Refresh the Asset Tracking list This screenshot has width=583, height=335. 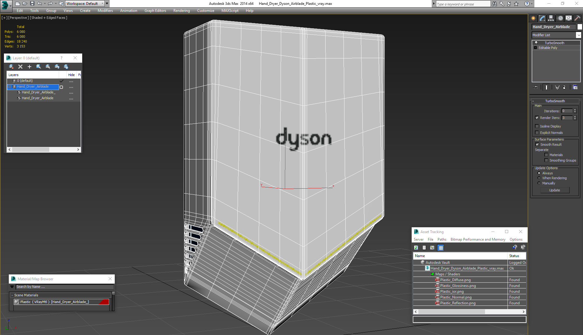[x=416, y=248]
